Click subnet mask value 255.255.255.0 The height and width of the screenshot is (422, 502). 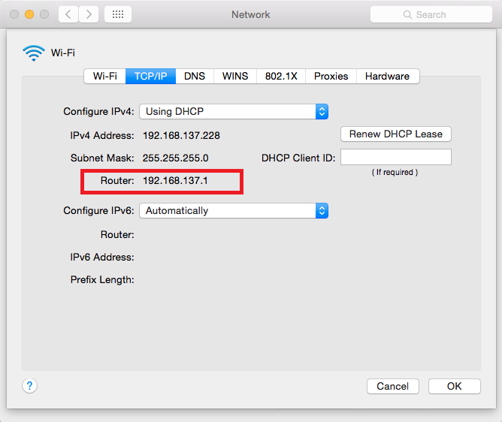[175, 158]
